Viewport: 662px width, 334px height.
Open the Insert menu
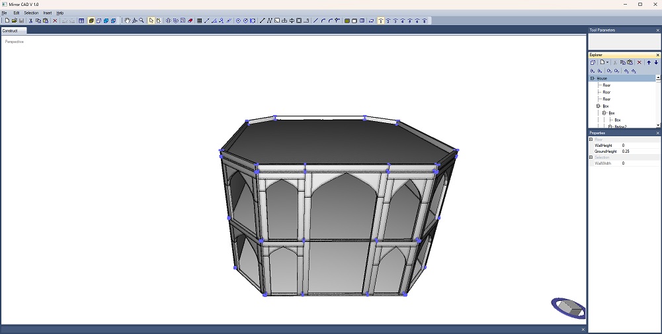(48, 13)
